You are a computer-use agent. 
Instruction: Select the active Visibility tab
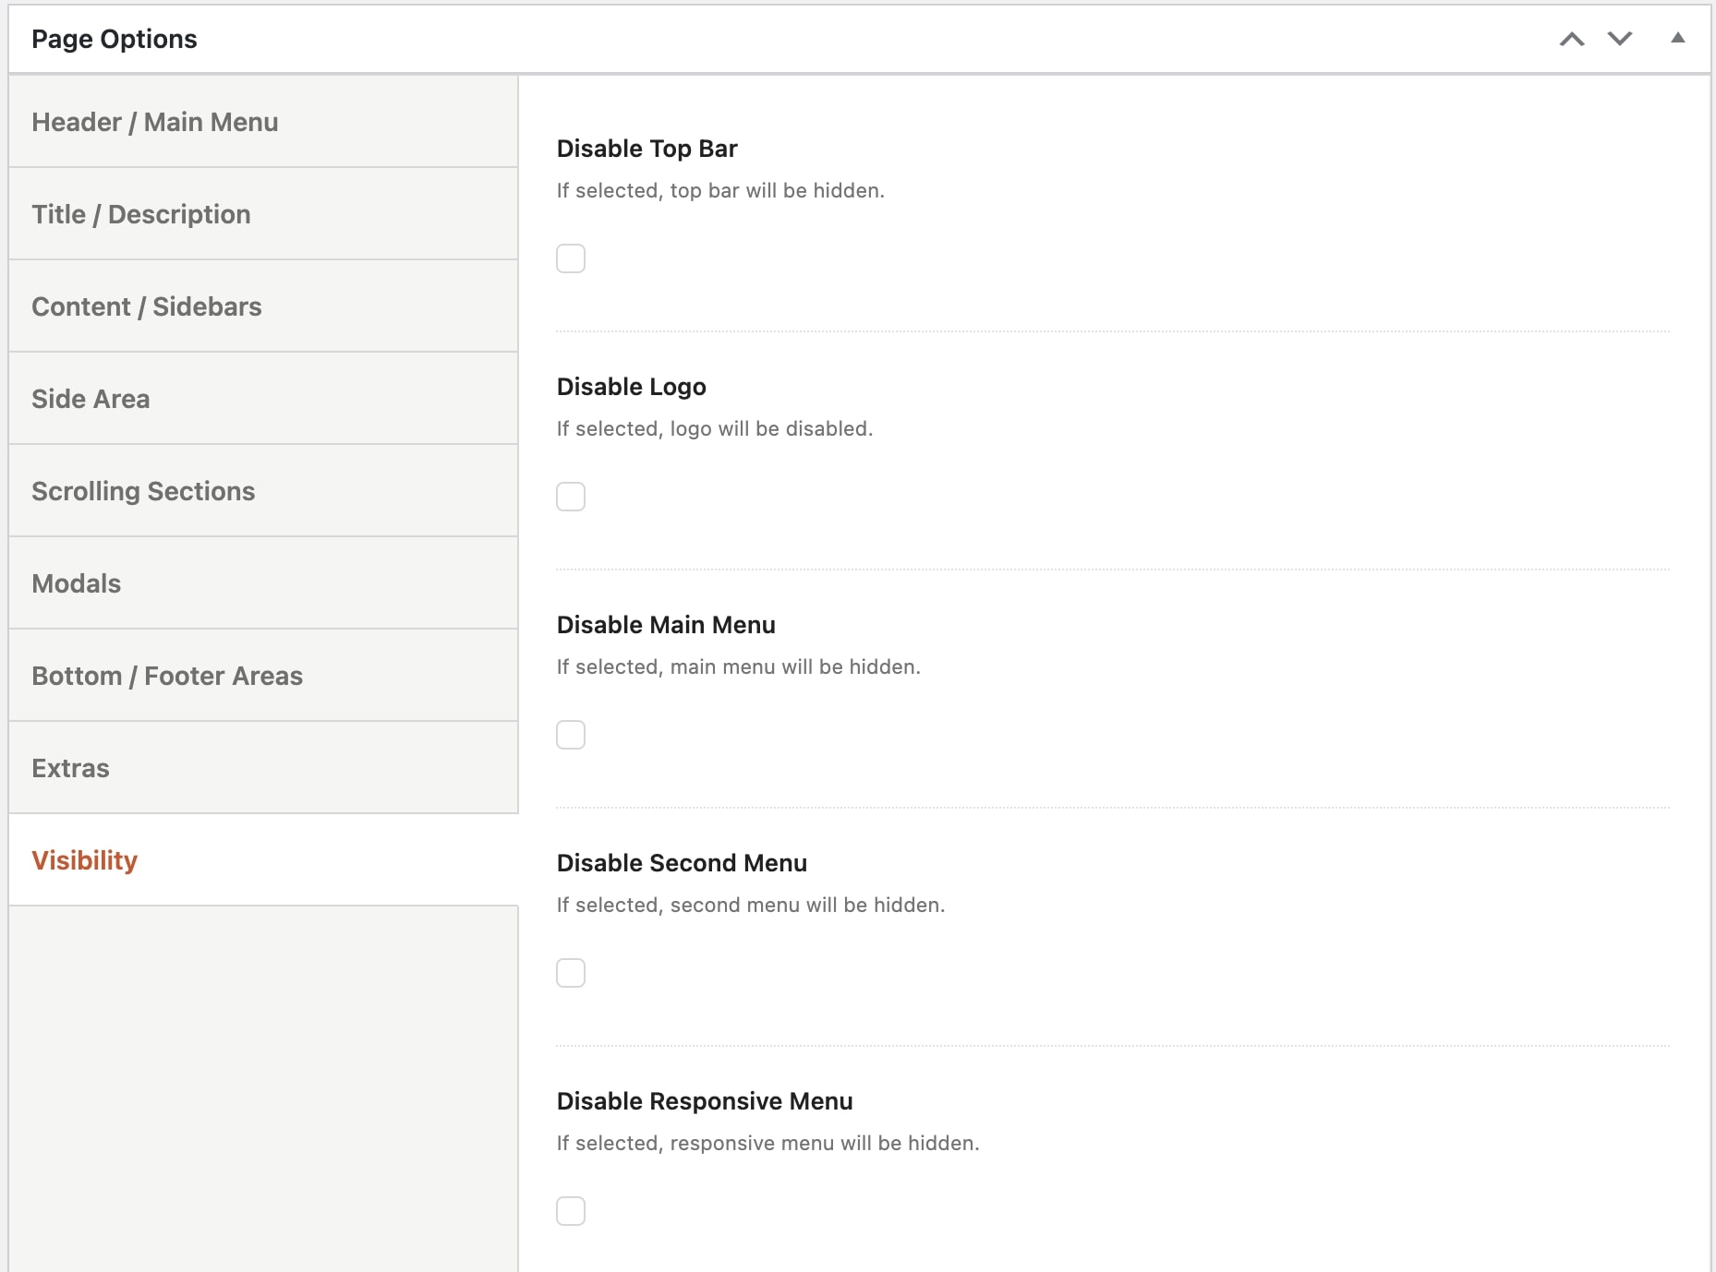85,860
